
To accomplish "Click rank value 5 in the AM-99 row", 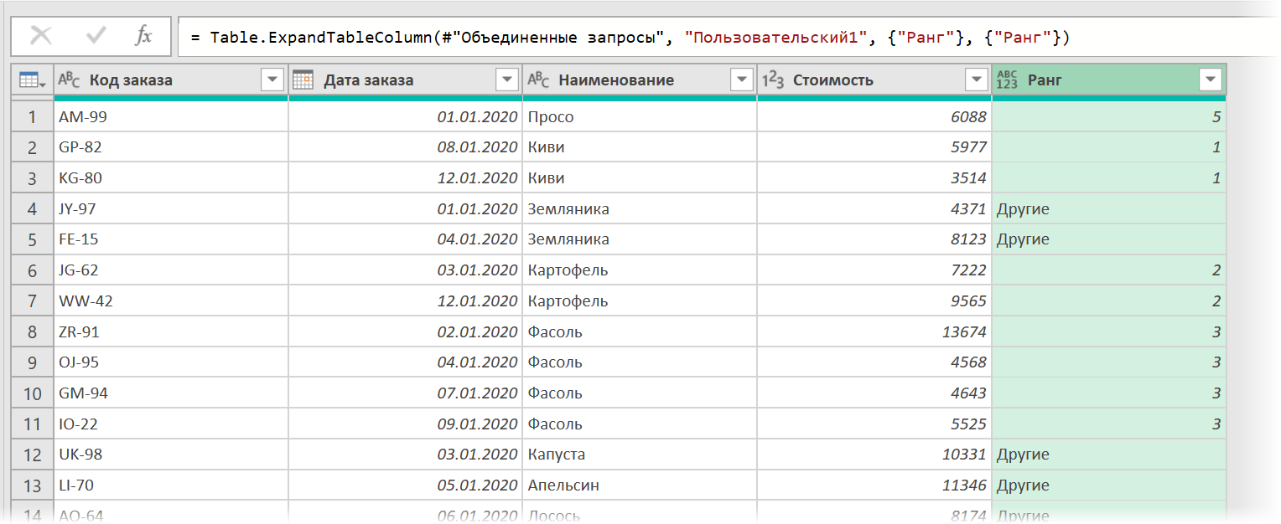I will pyautogui.click(x=1108, y=117).
